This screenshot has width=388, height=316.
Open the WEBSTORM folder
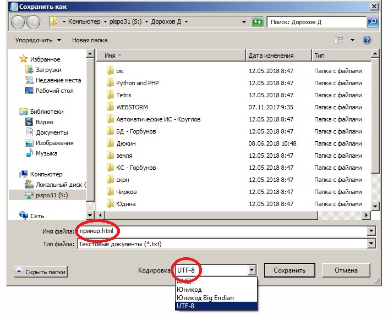132,107
